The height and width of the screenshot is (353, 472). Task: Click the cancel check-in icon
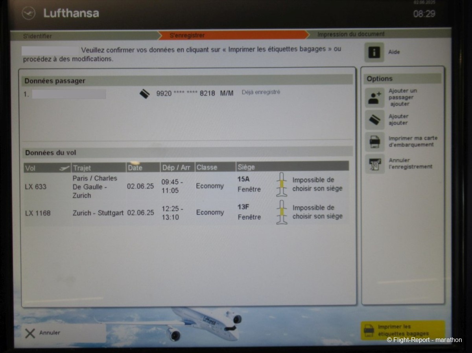click(x=374, y=163)
